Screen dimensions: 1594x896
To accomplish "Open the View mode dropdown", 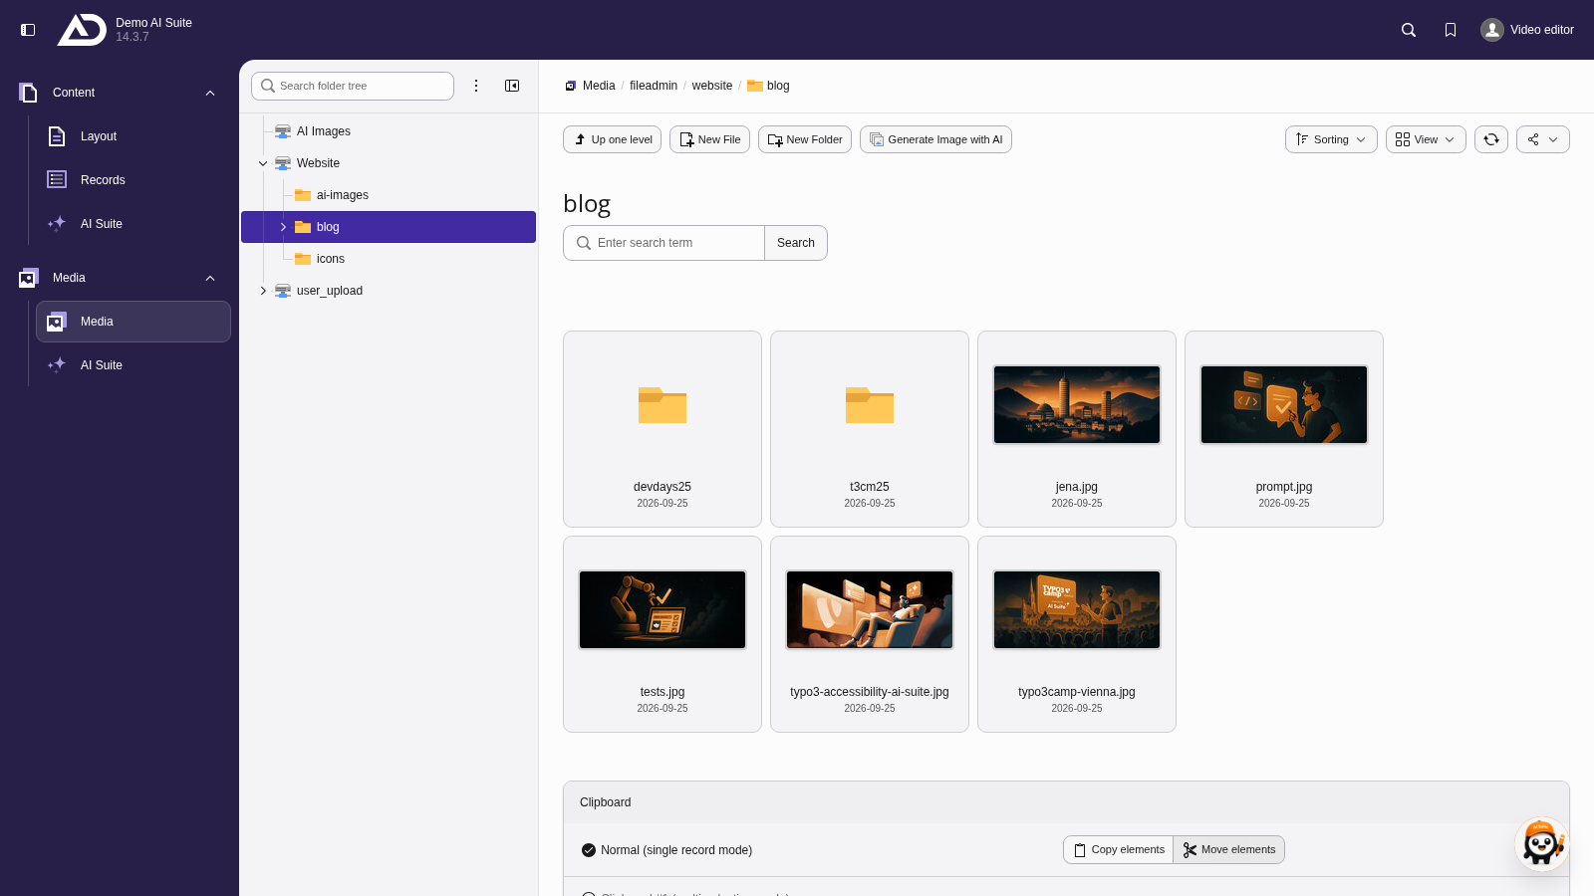I will pos(1426,139).
